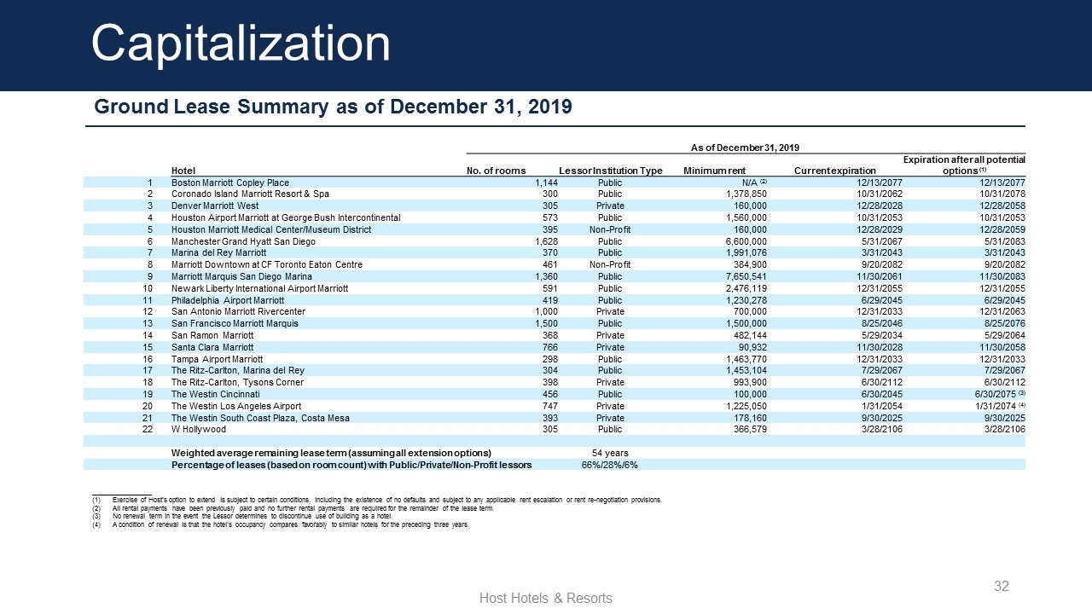Click the Weighted average remaining lease term label
Screen dimensions: 1092x614
click(331, 452)
